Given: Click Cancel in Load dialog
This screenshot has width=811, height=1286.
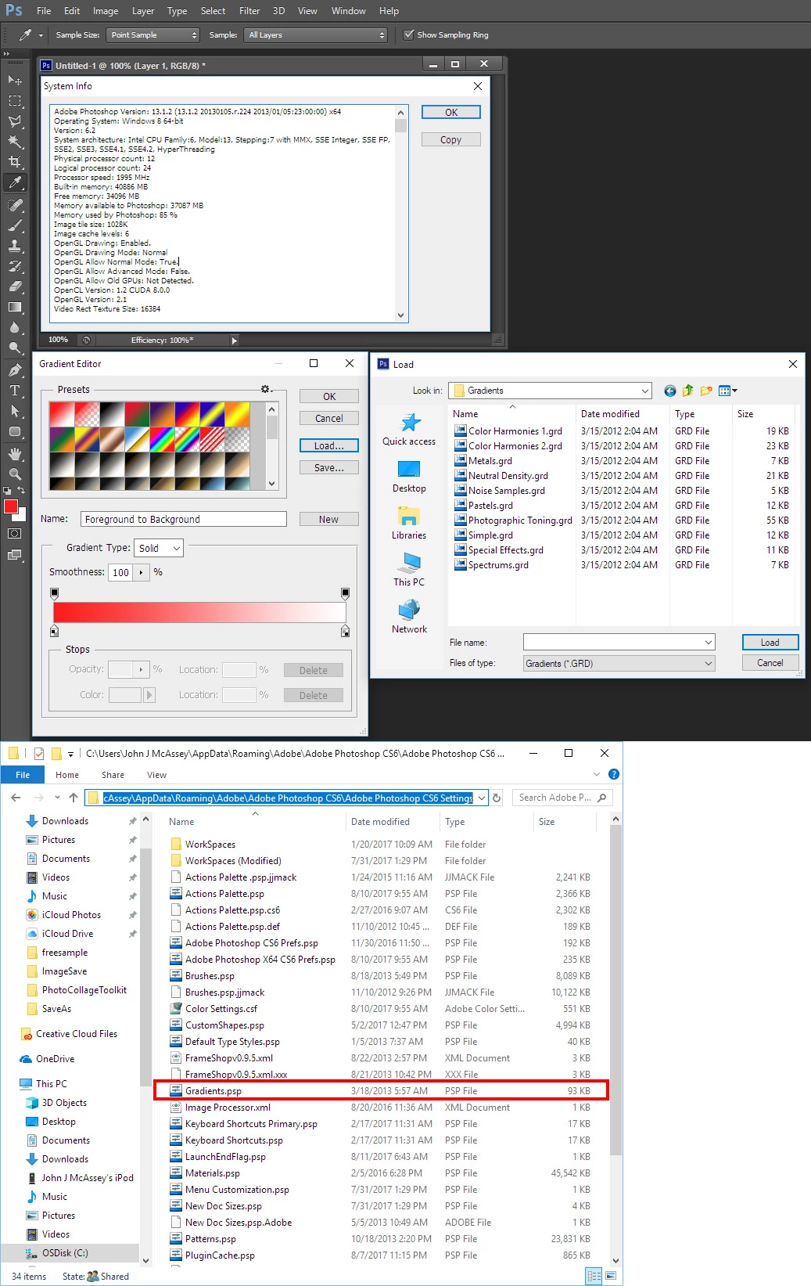Looking at the screenshot, I should pos(770,662).
